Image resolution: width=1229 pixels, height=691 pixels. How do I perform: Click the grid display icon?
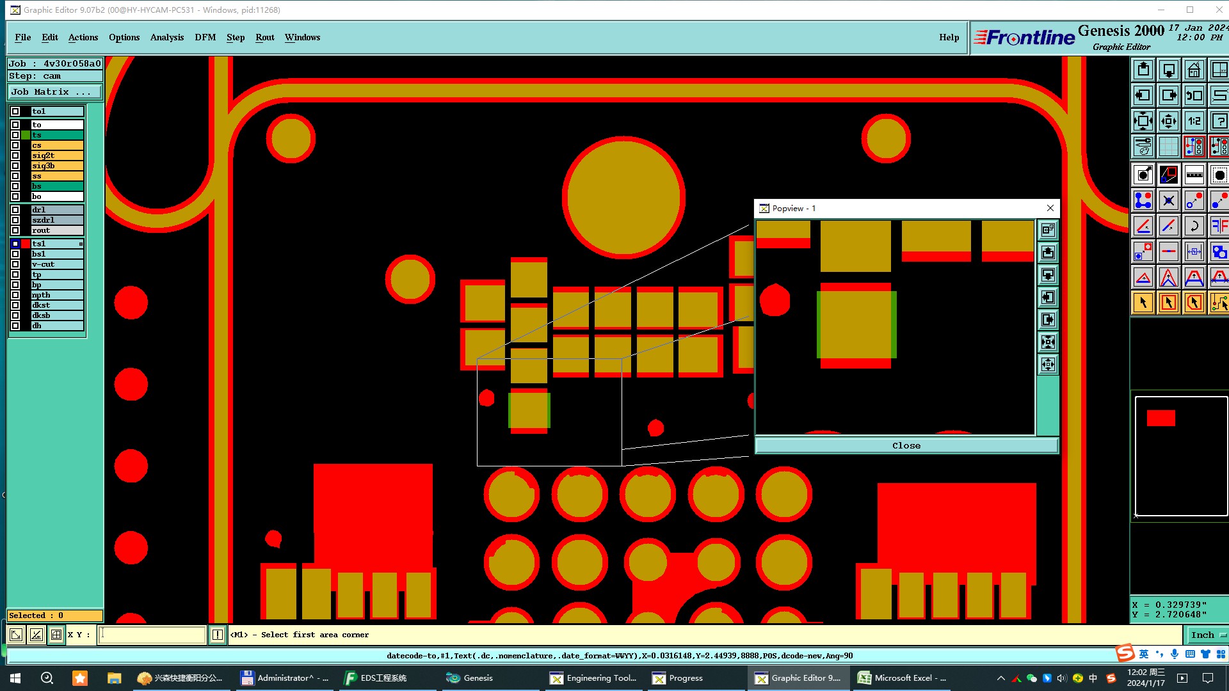(1168, 147)
